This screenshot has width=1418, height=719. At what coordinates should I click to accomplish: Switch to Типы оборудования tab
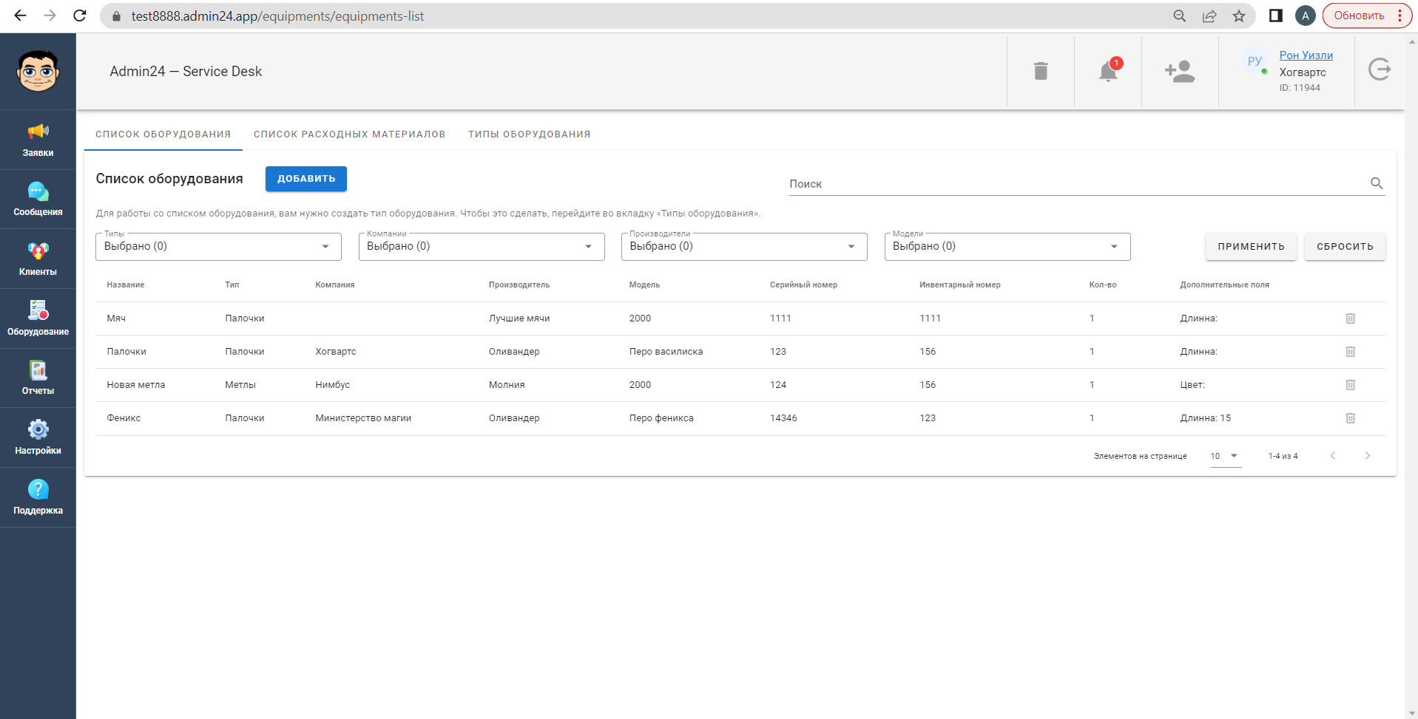click(x=529, y=134)
